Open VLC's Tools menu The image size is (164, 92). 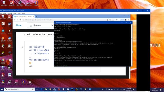tap(15, 13)
